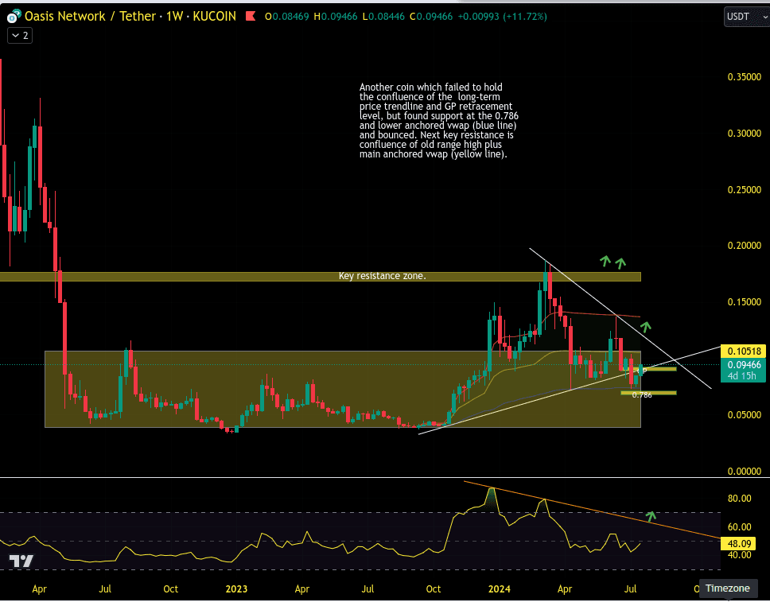
Task: Click the 2024 label on time axis
Action: tap(499, 588)
